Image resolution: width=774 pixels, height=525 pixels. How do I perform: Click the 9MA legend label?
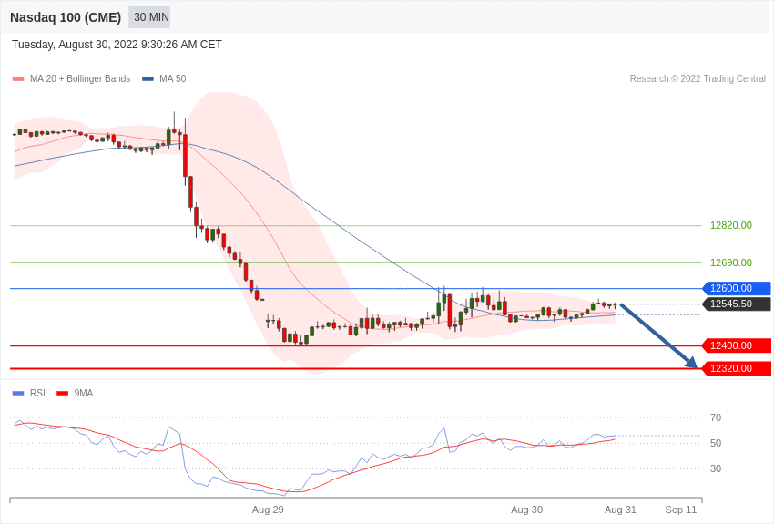84,394
